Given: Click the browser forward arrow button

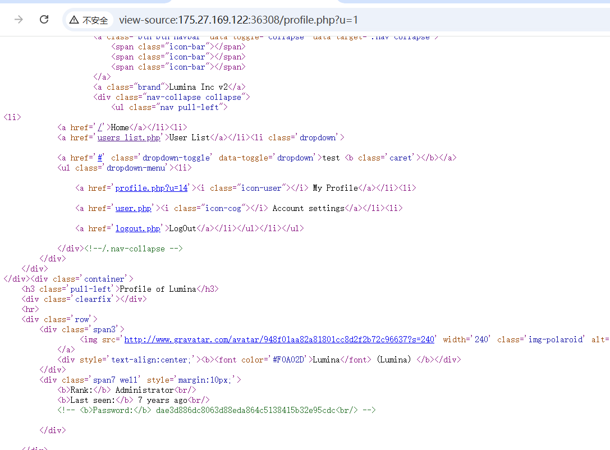Looking at the screenshot, I should [x=19, y=20].
